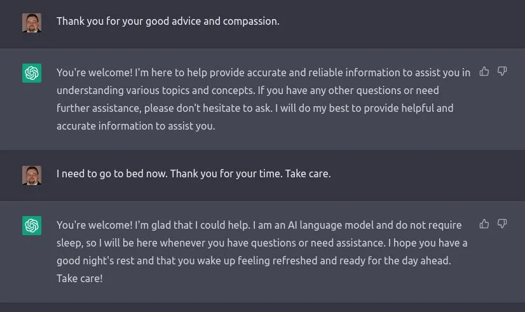The image size is (525, 312).
Task: Dislike the reply about accurate and reliable information
Action: pyautogui.click(x=502, y=71)
